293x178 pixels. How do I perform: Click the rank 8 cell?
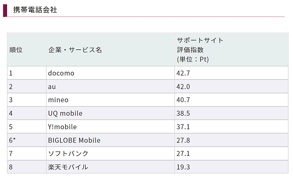pos(11,167)
